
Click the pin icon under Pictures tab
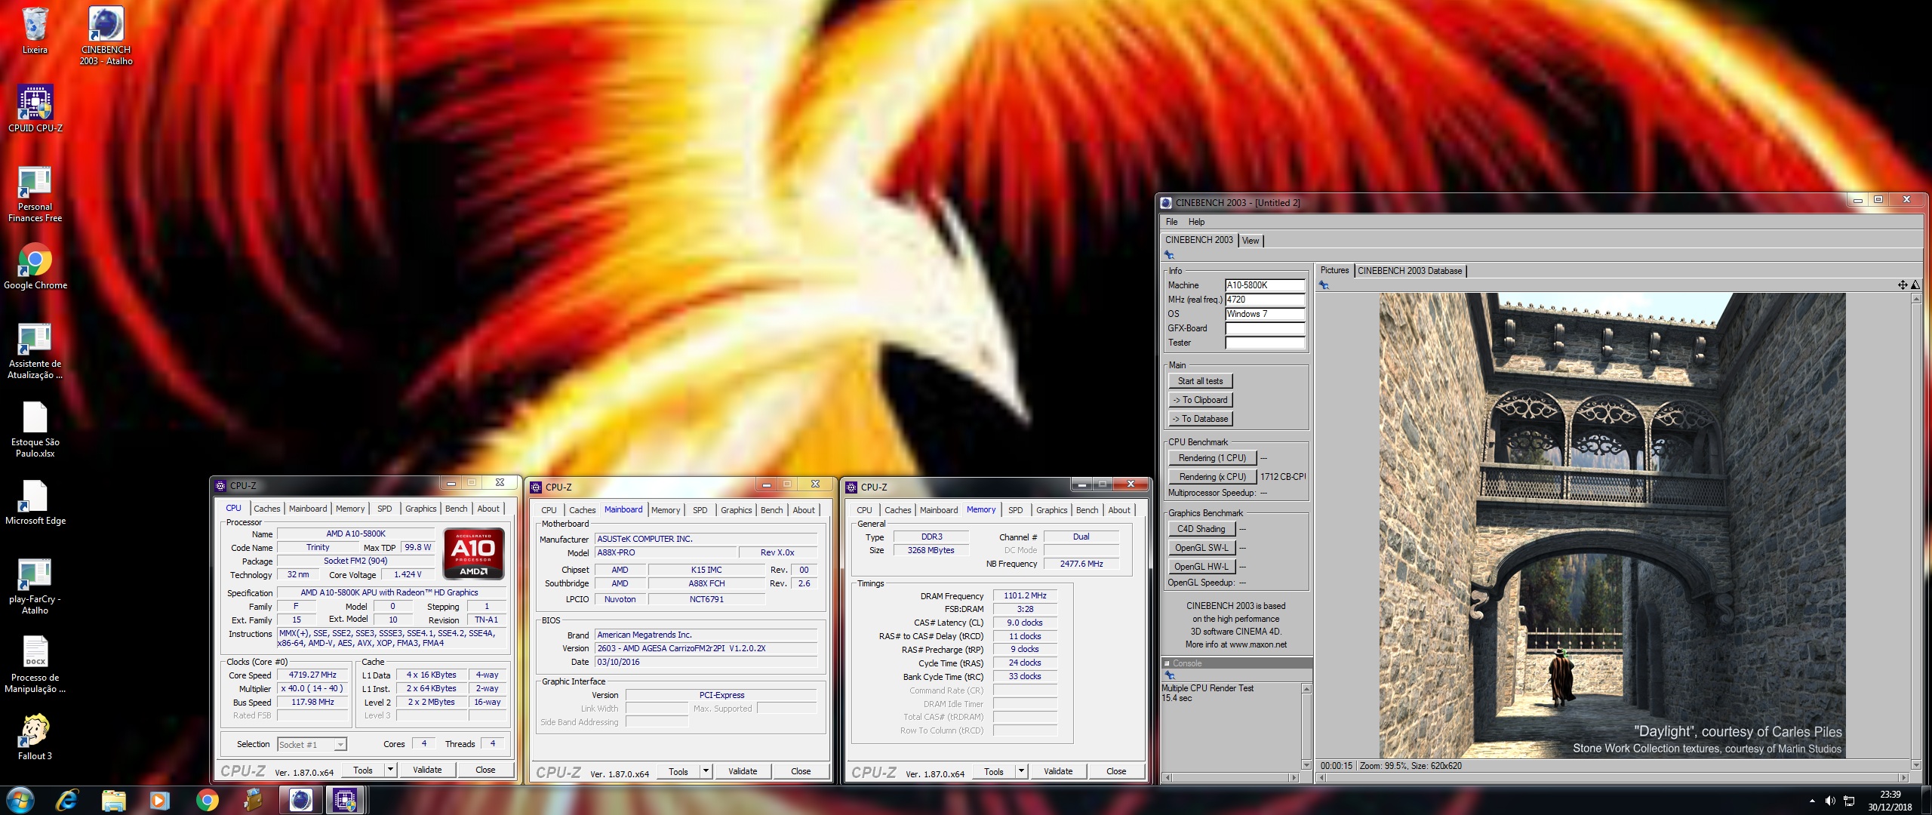click(x=1324, y=285)
